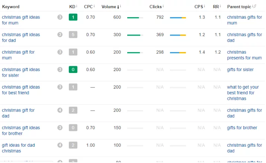Viewport: 266px width, 163px height.
Task: Click word-count badge for 'christmas gift ideas for mum'
Action: pos(60,17)
